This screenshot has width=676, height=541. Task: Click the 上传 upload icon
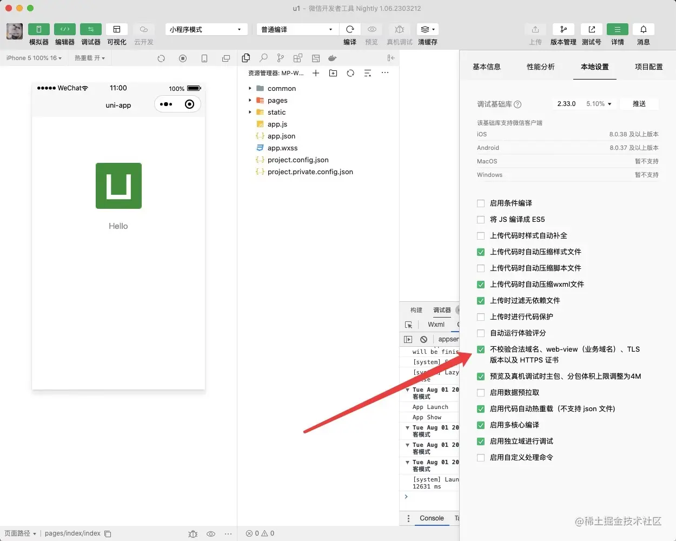point(535,29)
